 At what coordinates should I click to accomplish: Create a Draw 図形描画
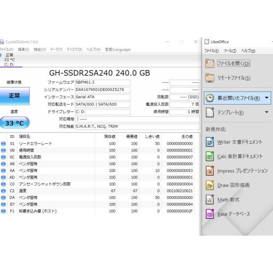click(x=233, y=185)
